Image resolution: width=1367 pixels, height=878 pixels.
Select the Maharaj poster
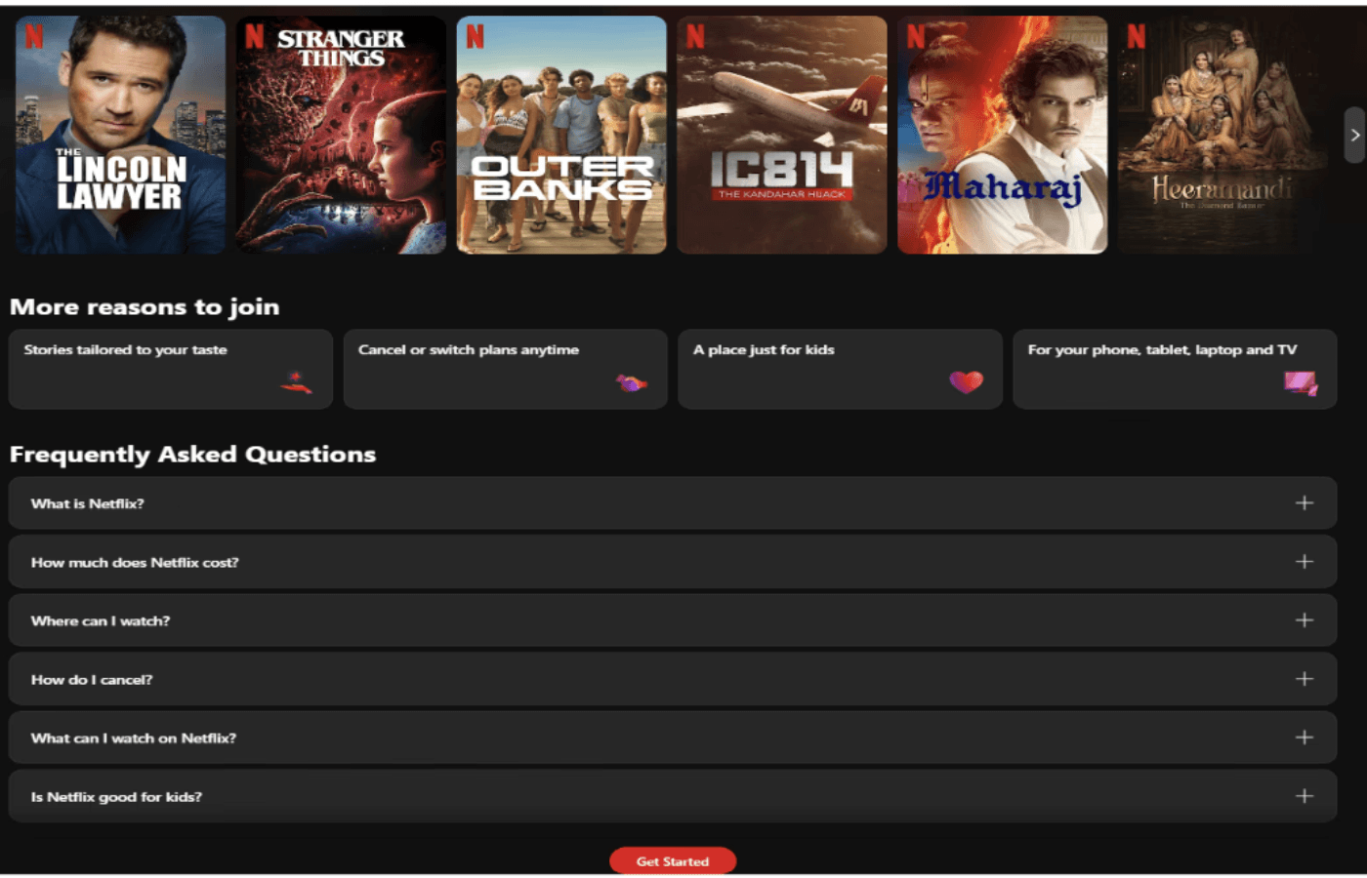(1003, 135)
